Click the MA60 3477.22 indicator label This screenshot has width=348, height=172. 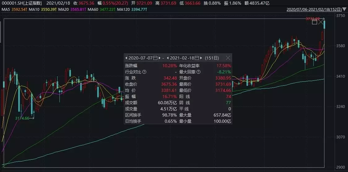(x=102, y=10)
